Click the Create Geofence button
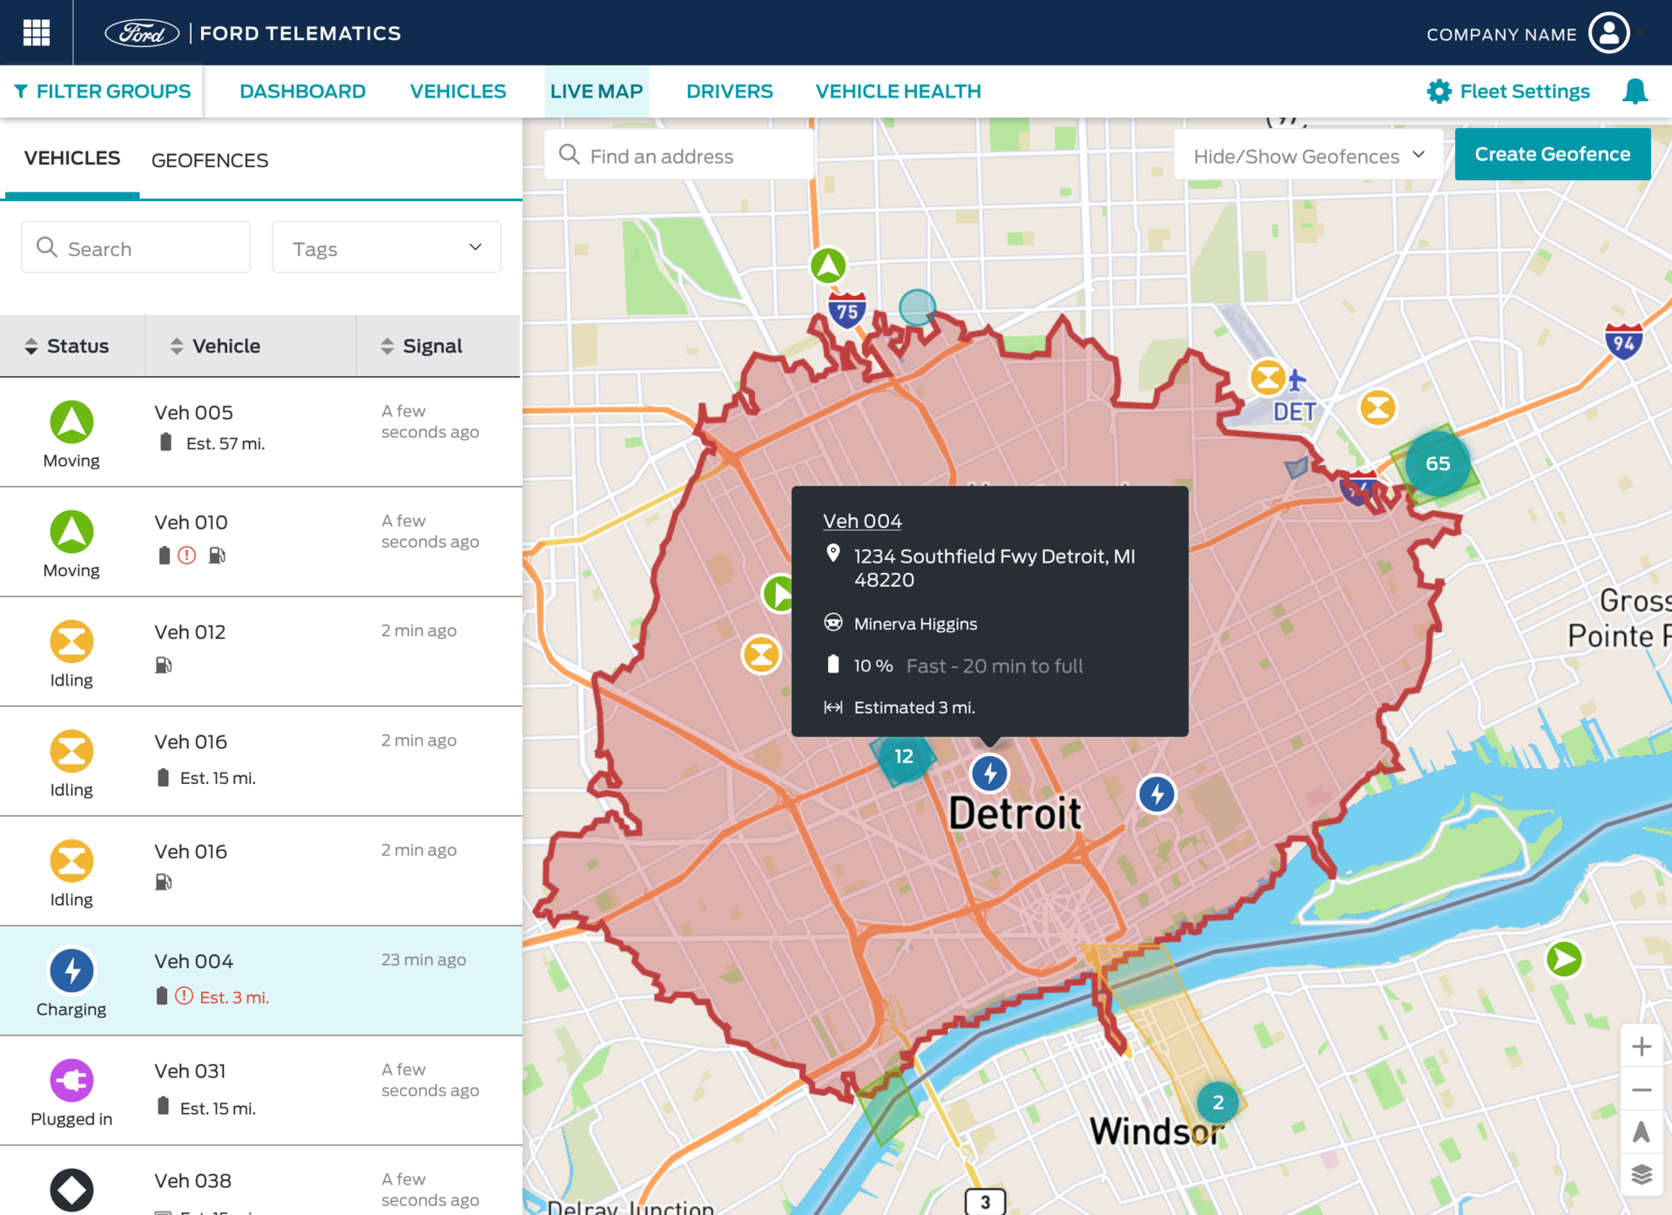Image resolution: width=1672 pixels, height=1215 pixels. tap(1552, 153)
